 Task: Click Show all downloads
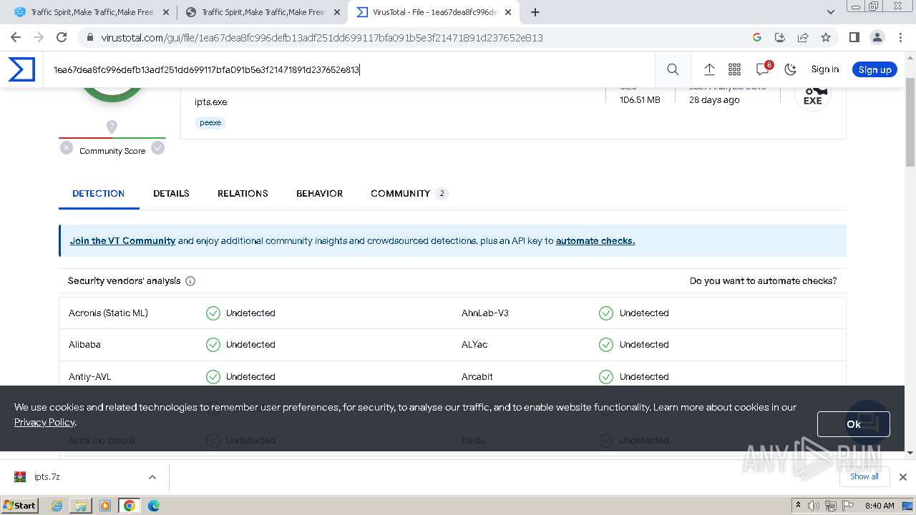(864, 476)
